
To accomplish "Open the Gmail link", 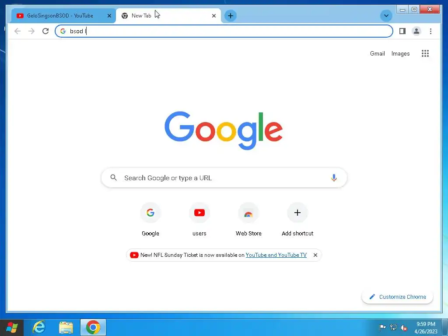I will click(x=378, y=53).
